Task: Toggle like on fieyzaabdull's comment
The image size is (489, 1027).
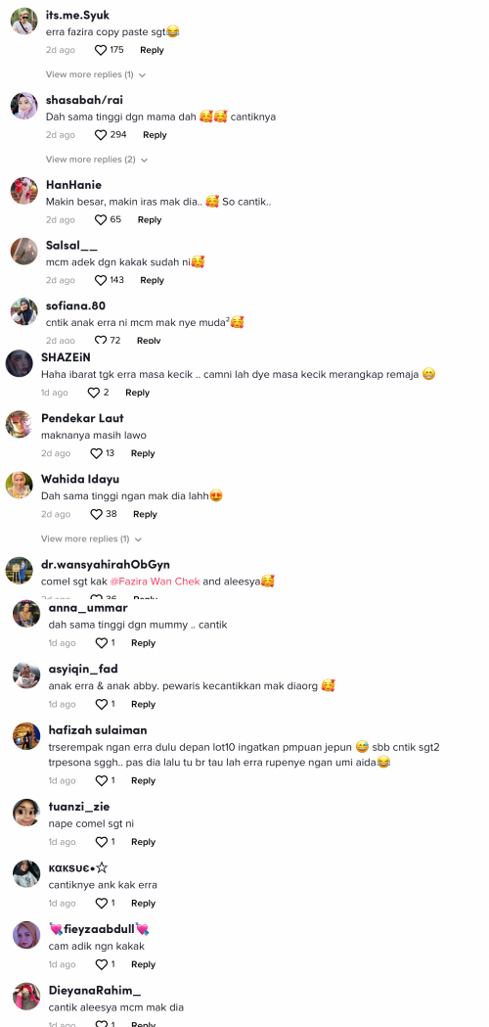Action: click(102, 964)
